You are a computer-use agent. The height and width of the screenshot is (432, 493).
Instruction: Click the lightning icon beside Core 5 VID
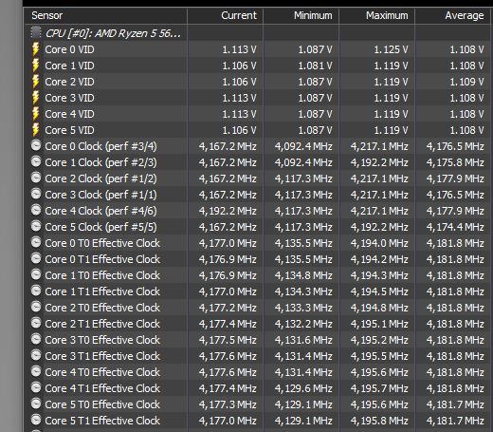coord(36,130)
